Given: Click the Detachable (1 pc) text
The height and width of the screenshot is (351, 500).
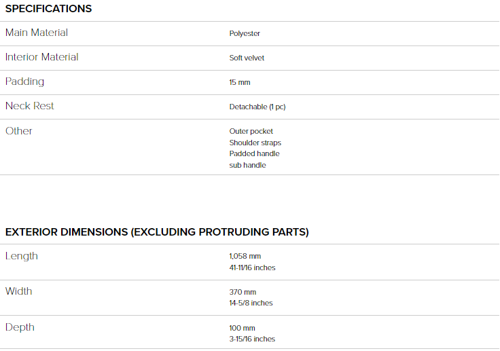Looking at the screenshot, I should [257, 107].
